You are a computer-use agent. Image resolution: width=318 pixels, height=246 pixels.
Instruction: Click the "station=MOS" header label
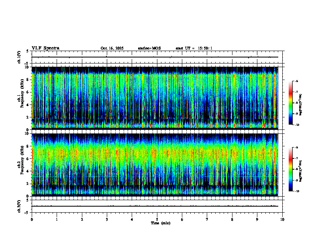(149, 48)
